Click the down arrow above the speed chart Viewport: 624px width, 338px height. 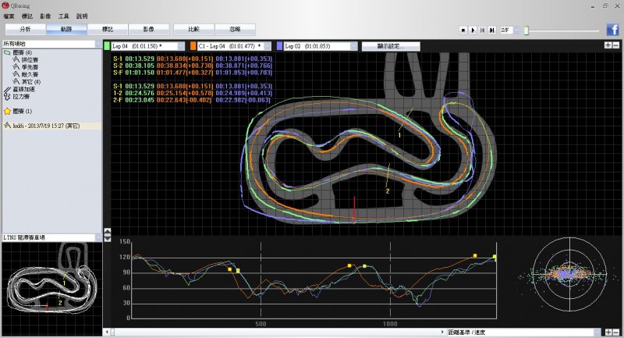point(108,238)
